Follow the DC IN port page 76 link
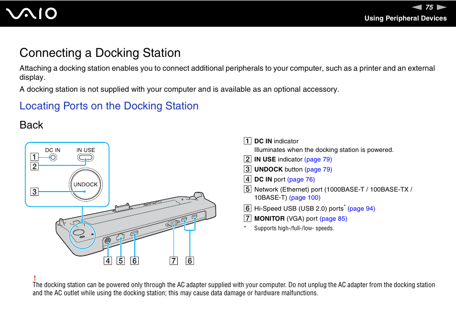This screenshot has height=322, width=456. coord(301,179)
